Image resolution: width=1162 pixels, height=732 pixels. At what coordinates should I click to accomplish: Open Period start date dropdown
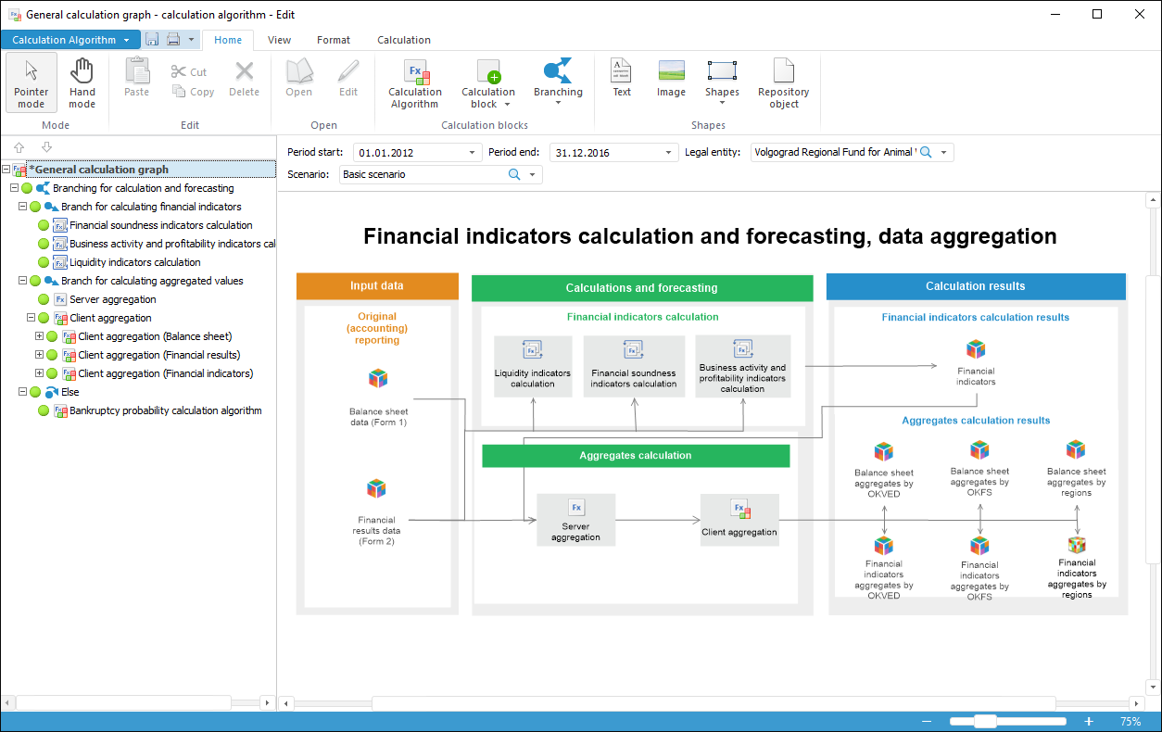point(473,152)
